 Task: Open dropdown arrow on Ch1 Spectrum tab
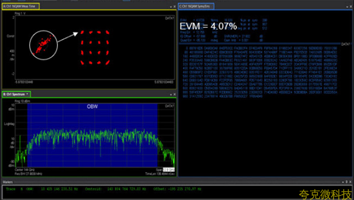coord(27,94)
